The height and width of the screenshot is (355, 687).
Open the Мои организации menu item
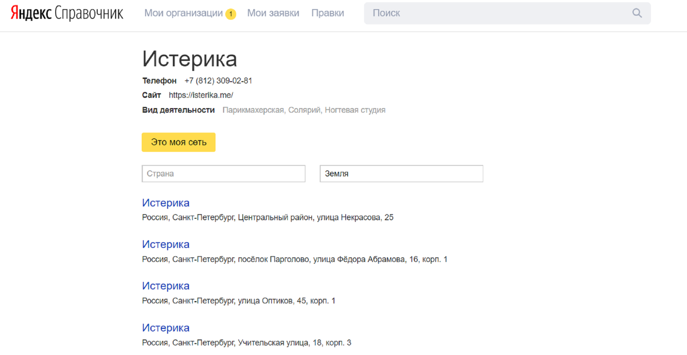[x=184, y=13]
